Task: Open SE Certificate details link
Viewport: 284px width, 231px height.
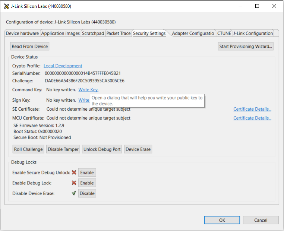Action: (x=252, y=109)
